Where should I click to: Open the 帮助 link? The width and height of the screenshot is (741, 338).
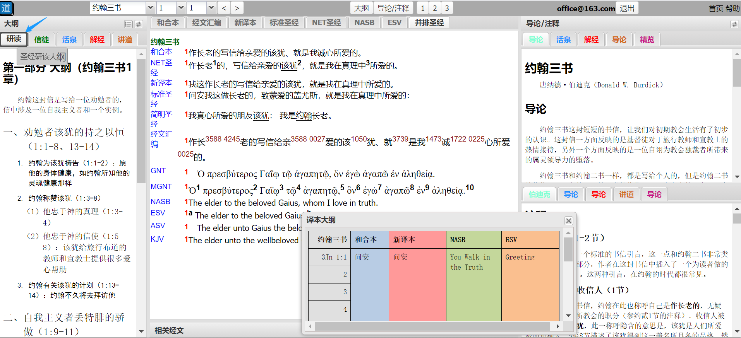[x=732, y=9]
